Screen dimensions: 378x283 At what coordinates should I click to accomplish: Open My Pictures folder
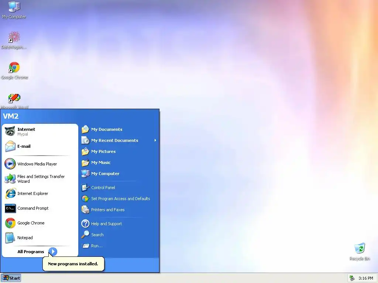119,151
